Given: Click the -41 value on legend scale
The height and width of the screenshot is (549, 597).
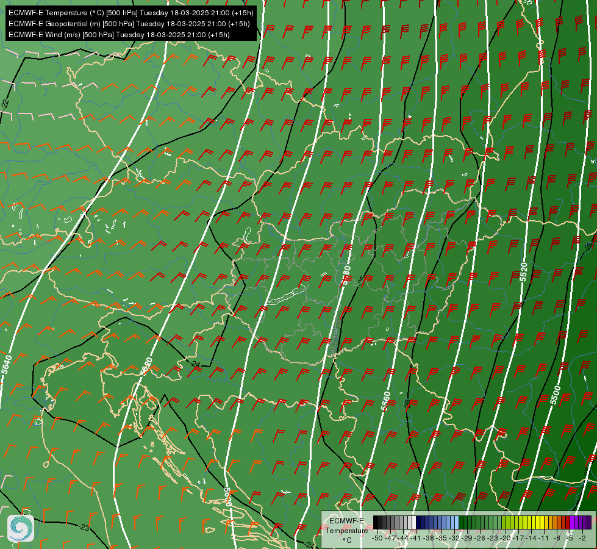Looking at the screenshot, I should [x=415, y=538].
